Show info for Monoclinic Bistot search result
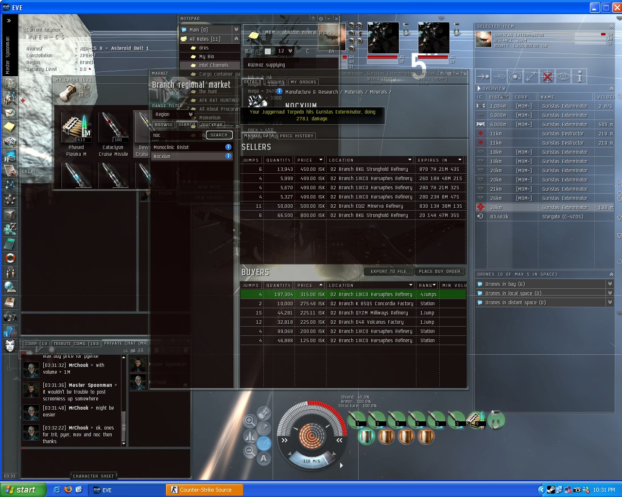Image resolution: width=622 pixels, height=497 pixels. point(228,147)
